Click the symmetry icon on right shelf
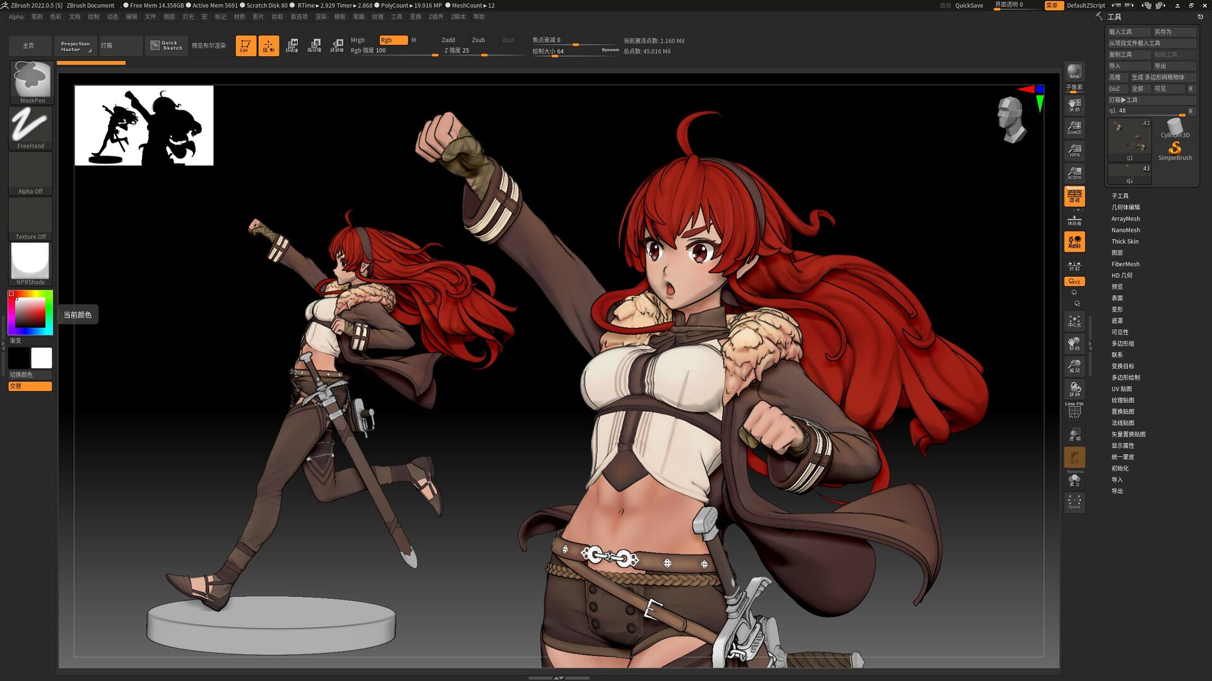Viewport: 1212px width, 681px height. click(1074, 265)
